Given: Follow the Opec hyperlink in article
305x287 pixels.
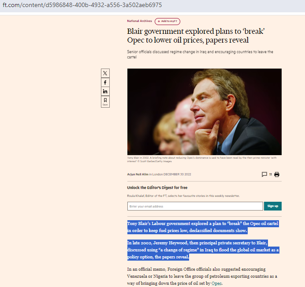Looking at the screenshot, I should pyautogui.click(x=216, y=283).
